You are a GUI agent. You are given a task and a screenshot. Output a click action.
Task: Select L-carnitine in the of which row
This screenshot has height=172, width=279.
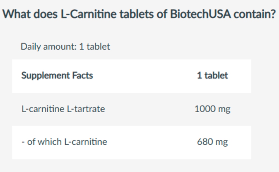point(86,142)
